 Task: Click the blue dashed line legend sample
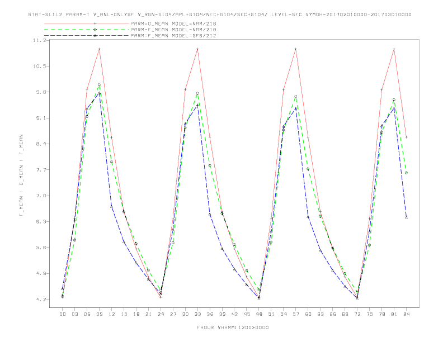[x=87, y=36]
